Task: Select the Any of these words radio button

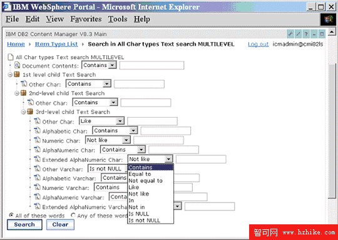Action: (73, 215)
